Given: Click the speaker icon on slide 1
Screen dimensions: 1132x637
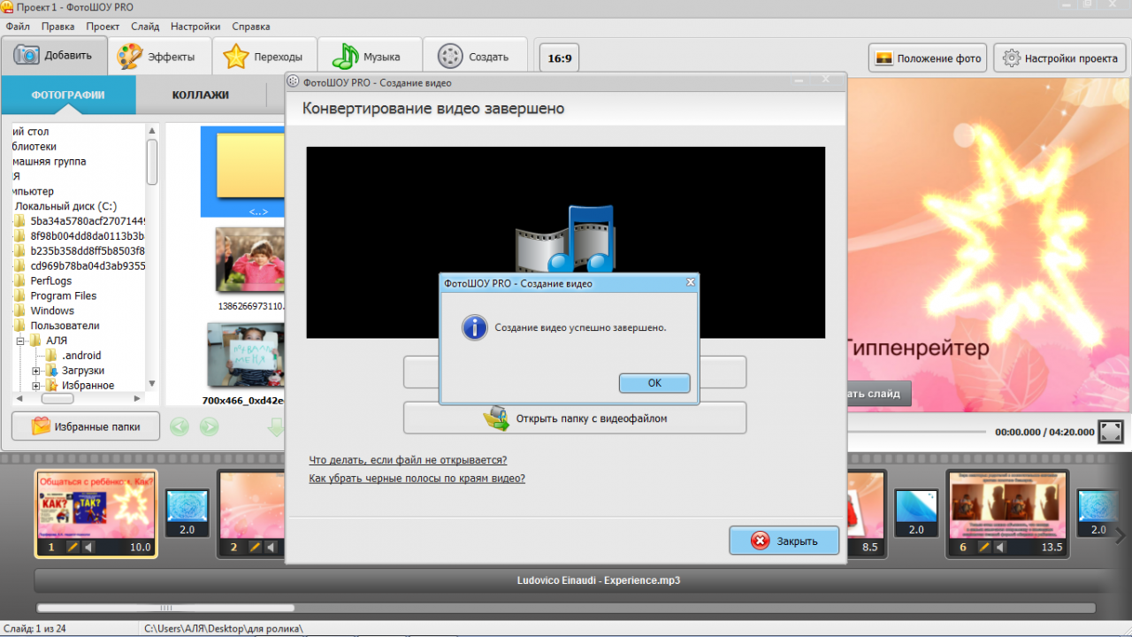Looking at the screenshot, I should coord(88,548).
